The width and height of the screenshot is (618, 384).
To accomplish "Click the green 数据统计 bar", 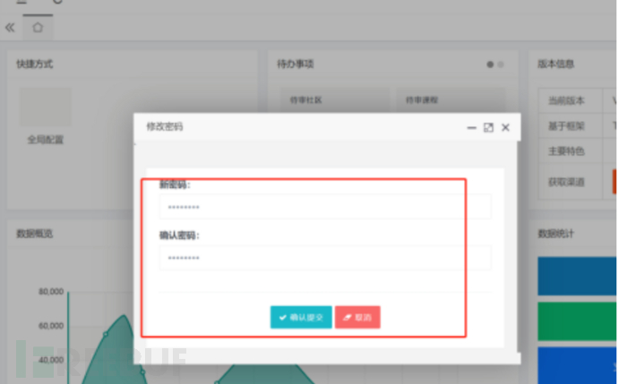I will [x=577, y=321].
